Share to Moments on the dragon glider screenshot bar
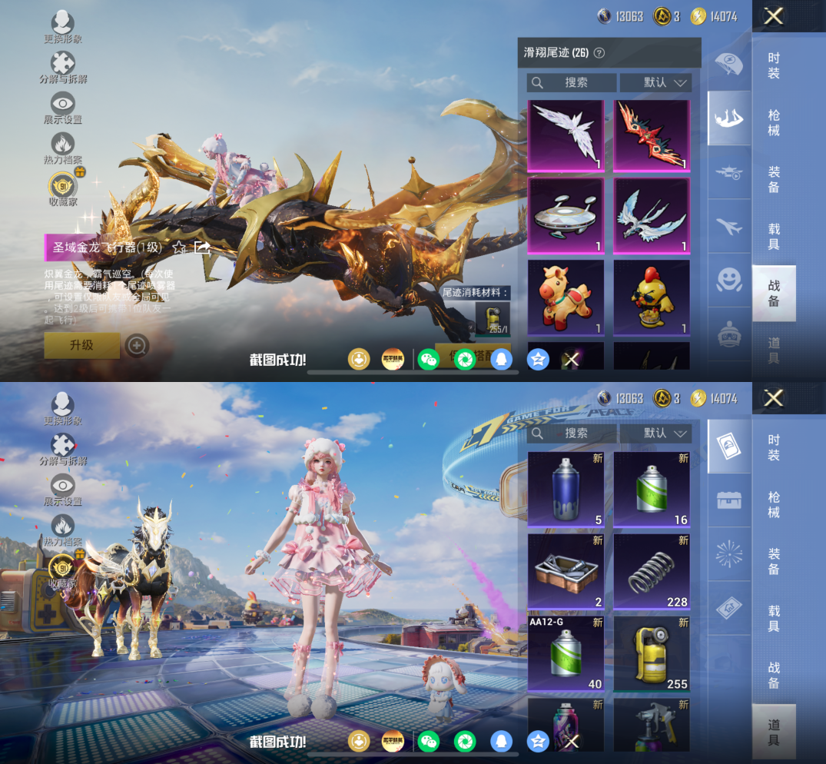 click(x=465, y=360)
